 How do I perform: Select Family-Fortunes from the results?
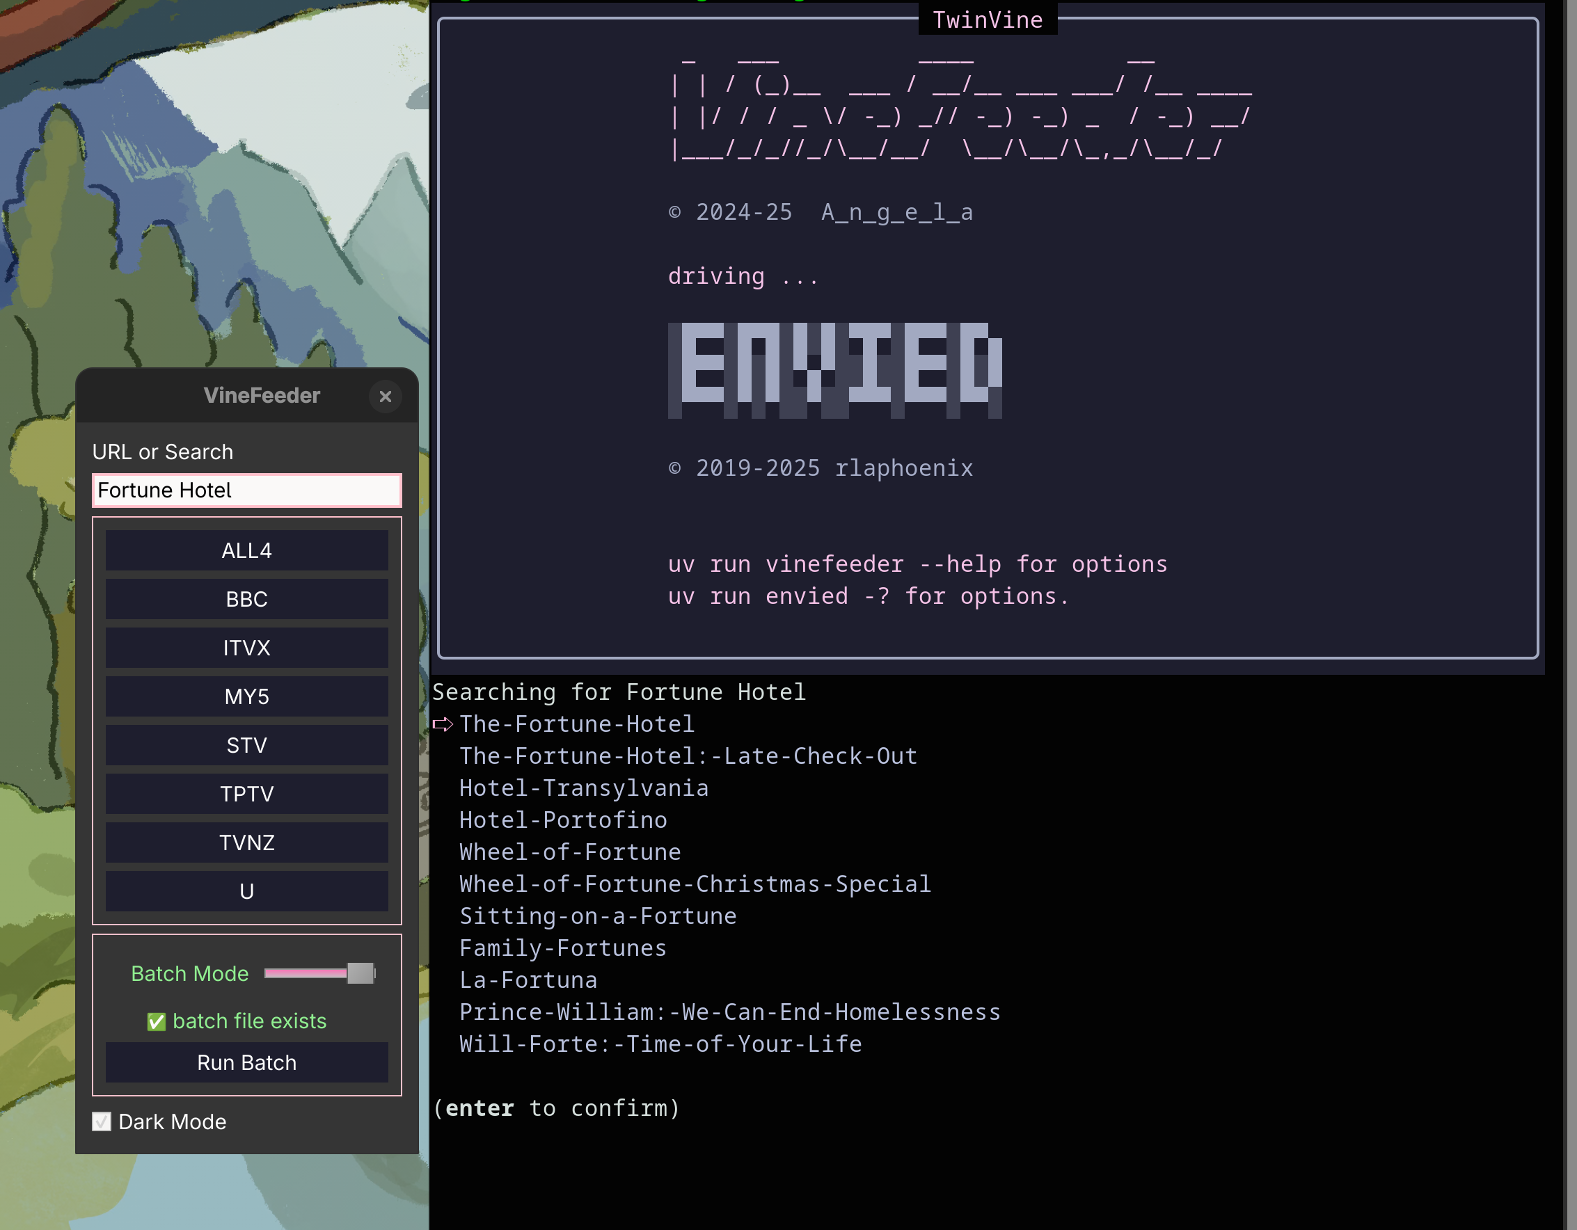[x=562, y=948]
